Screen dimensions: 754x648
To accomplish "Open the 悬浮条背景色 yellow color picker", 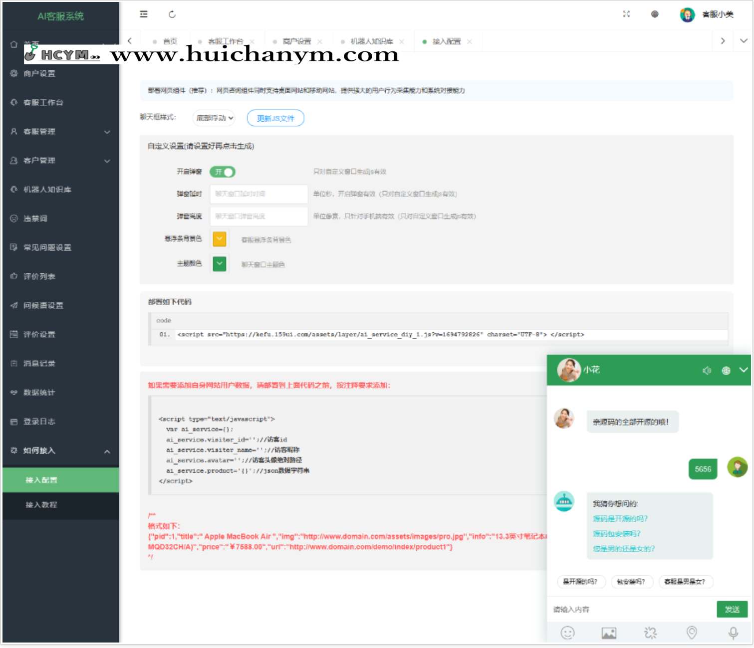I will (x=220, y=239).
